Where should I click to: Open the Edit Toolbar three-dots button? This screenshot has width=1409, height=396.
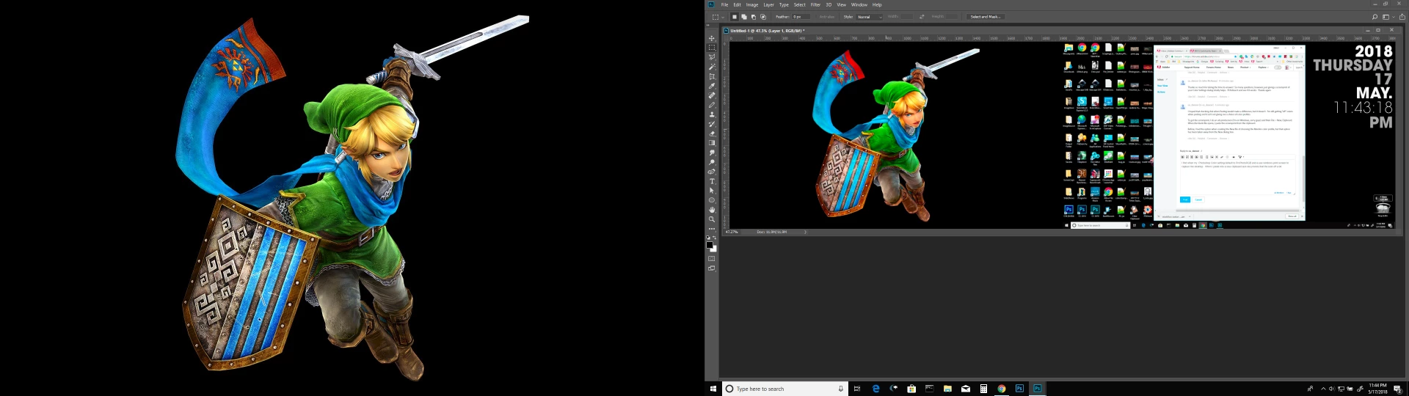[712, 229]
